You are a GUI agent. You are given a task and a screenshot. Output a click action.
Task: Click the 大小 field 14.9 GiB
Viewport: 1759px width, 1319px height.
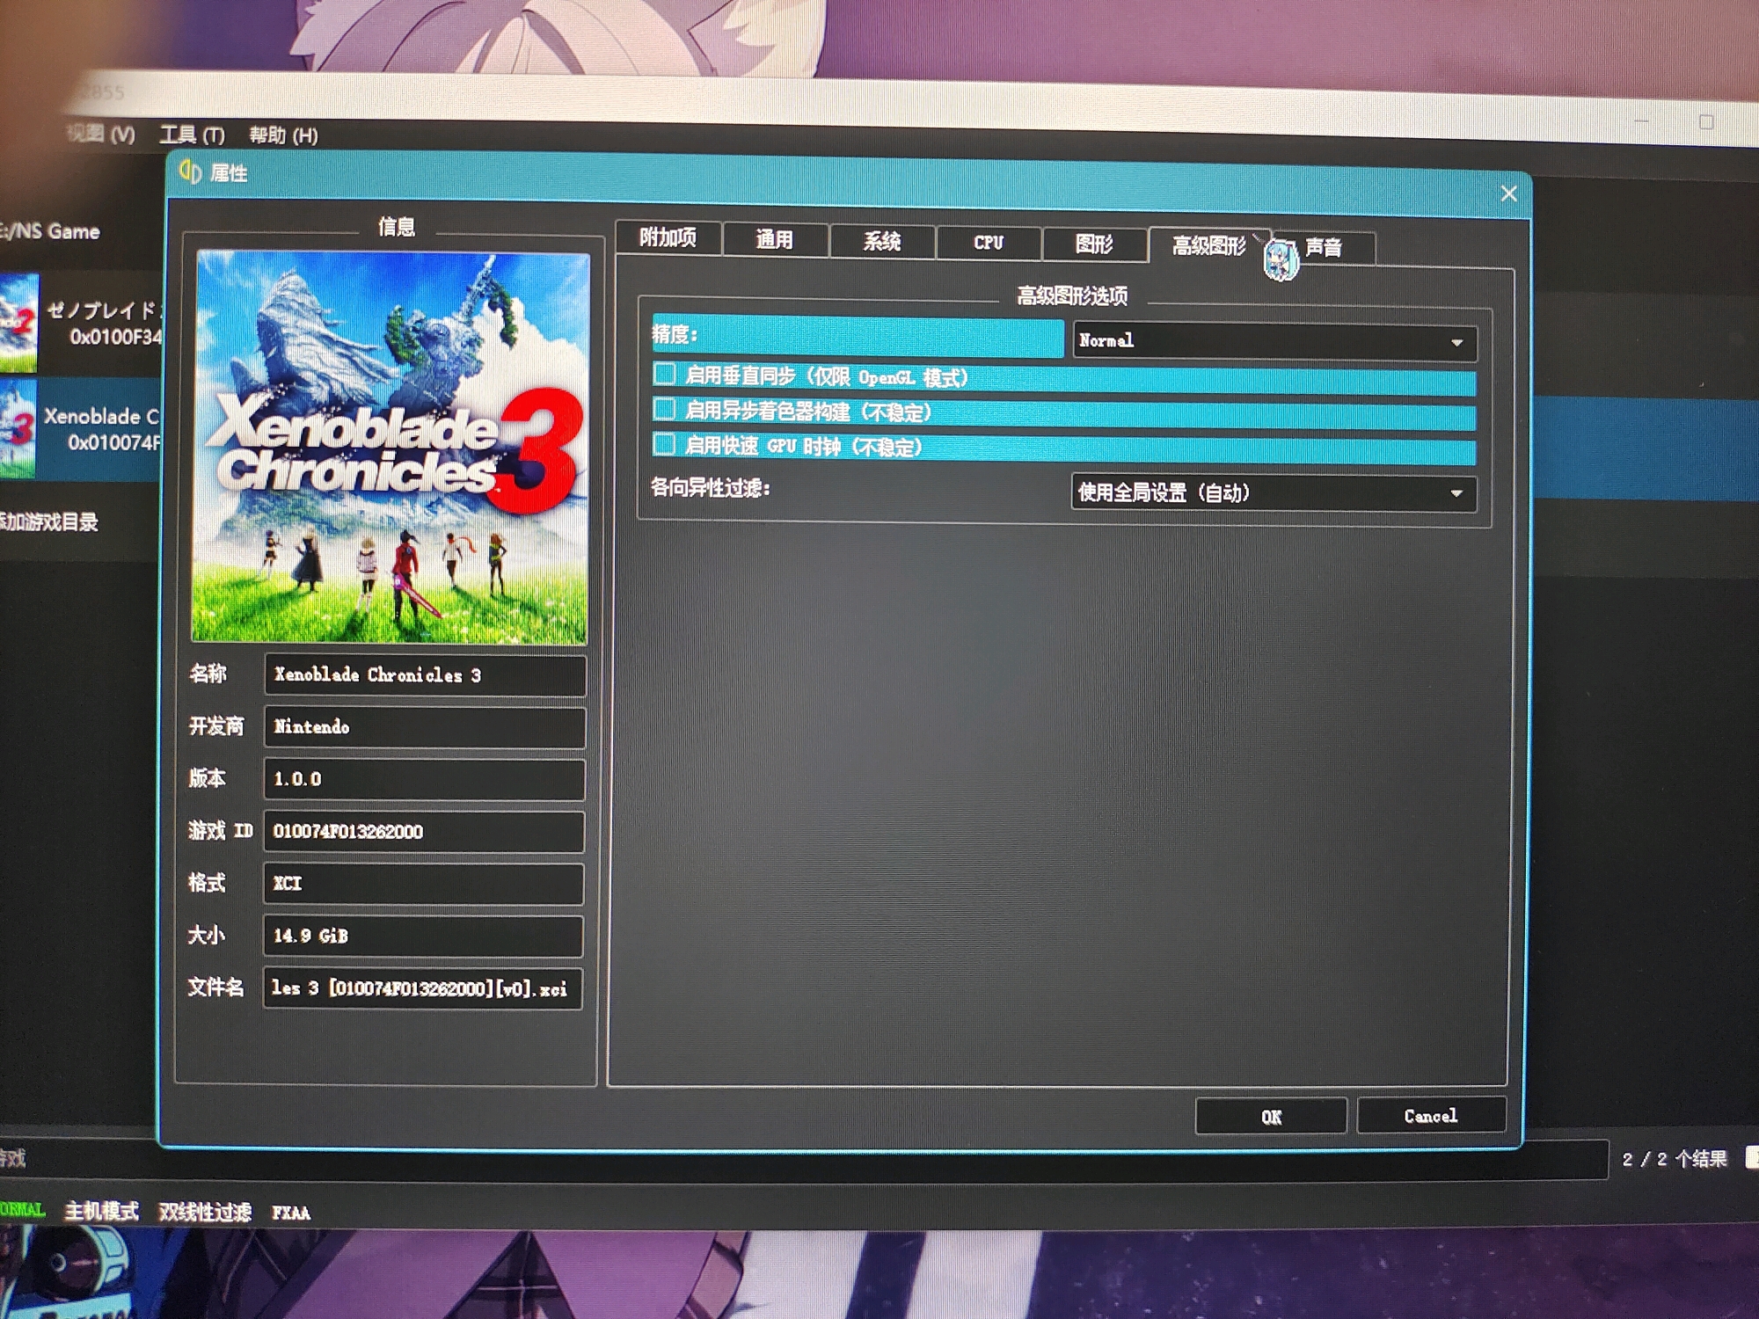(x=423, y=936)
